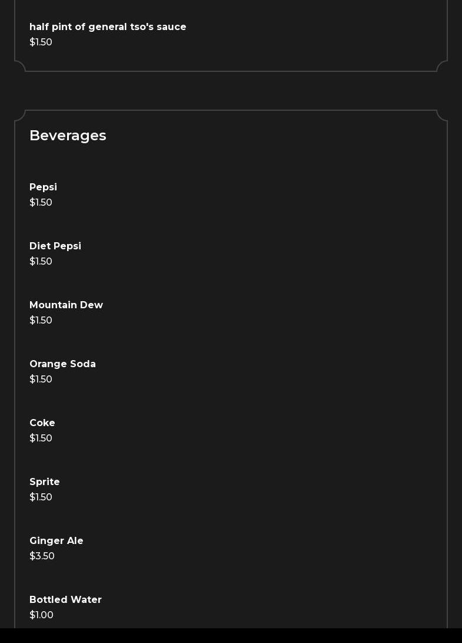
Task: Select Coke from the beverage list
Action: click(42, 423)
